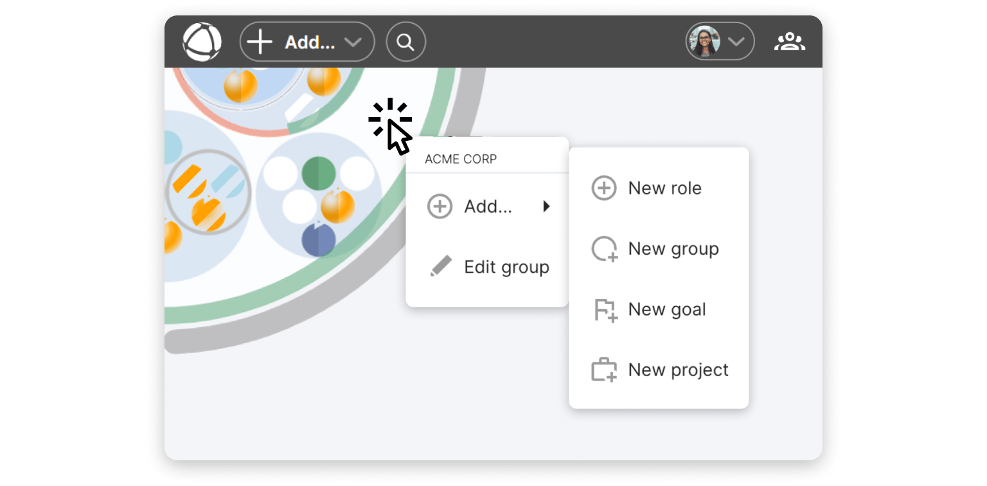The height and width of the screenshot is (486, 987).
Task: Open the user profile dropdown chevron
Action: coord(736,42)
